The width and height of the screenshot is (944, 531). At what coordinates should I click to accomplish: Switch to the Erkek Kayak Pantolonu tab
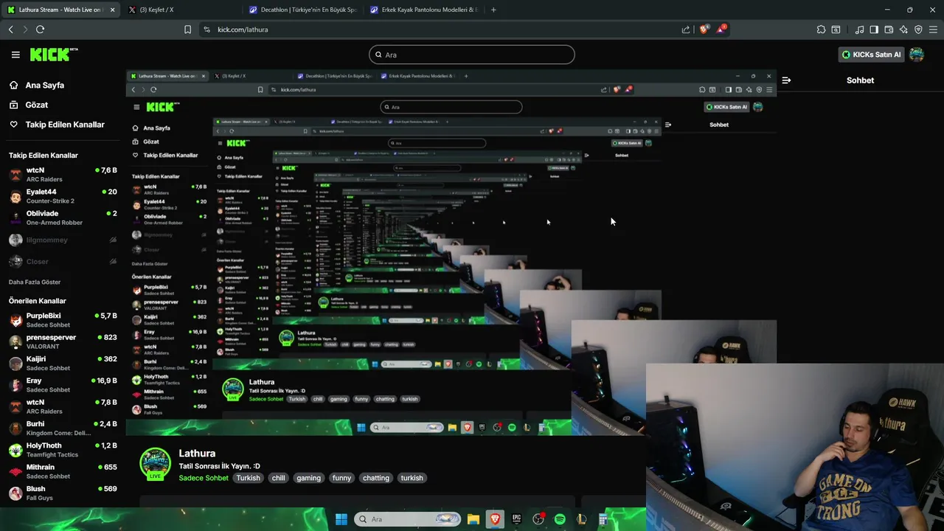(x=424, y=10)
